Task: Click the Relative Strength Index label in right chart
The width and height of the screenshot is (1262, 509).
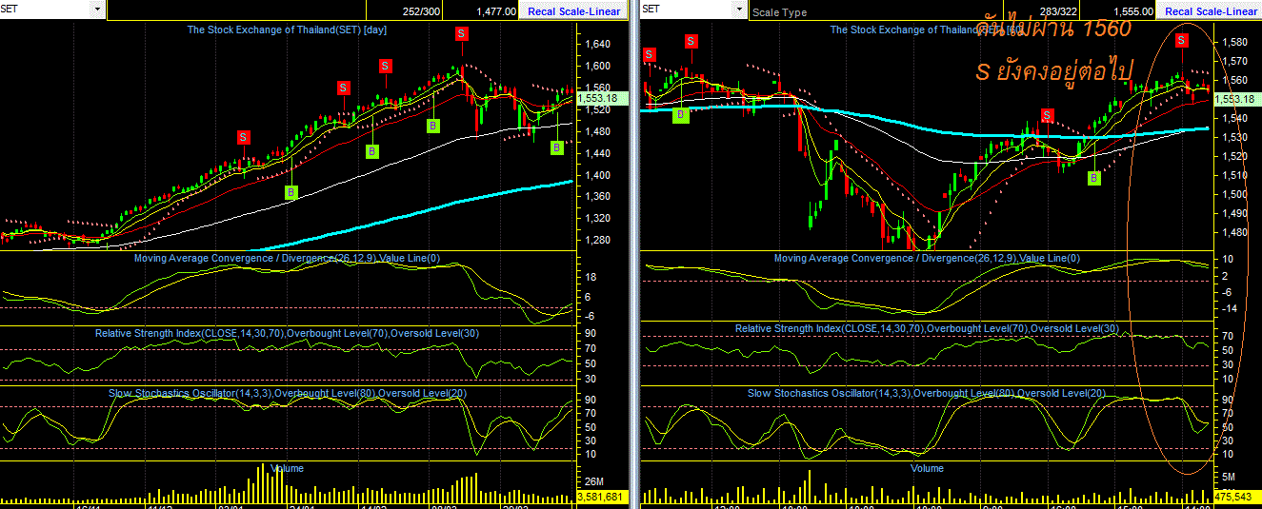Action: [x=926, y=328]
